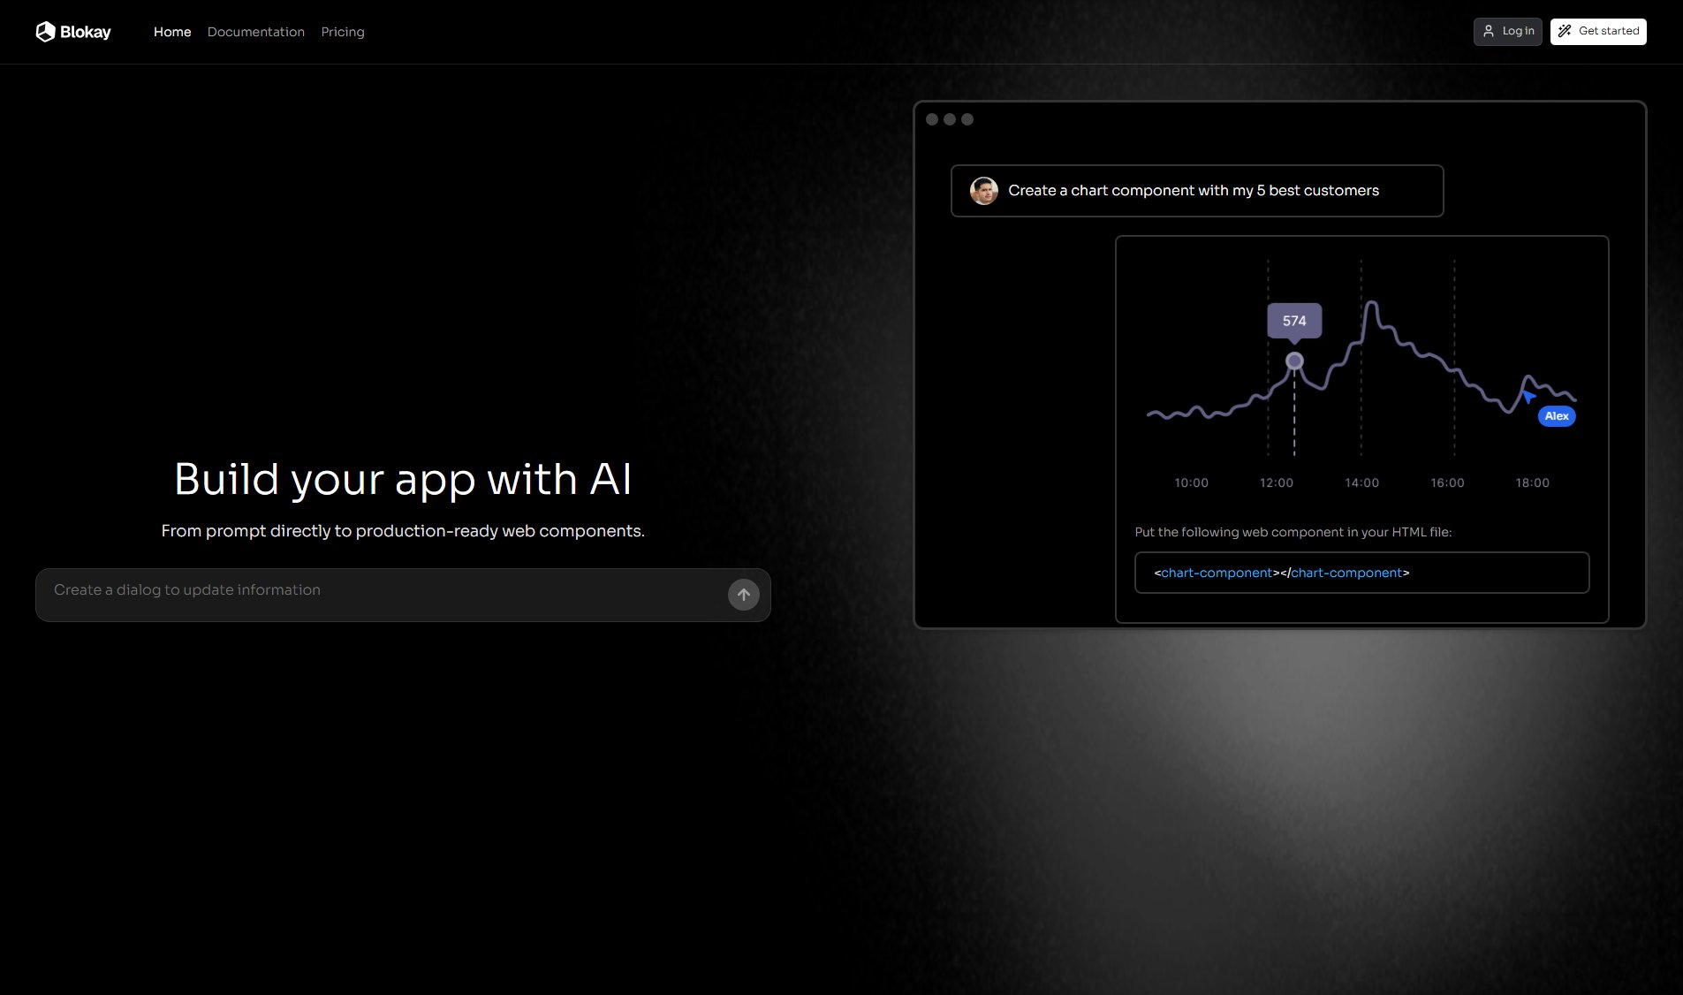Click the Blokay cube logo icon
1683x995 pixels.
(x=45, y=32)
